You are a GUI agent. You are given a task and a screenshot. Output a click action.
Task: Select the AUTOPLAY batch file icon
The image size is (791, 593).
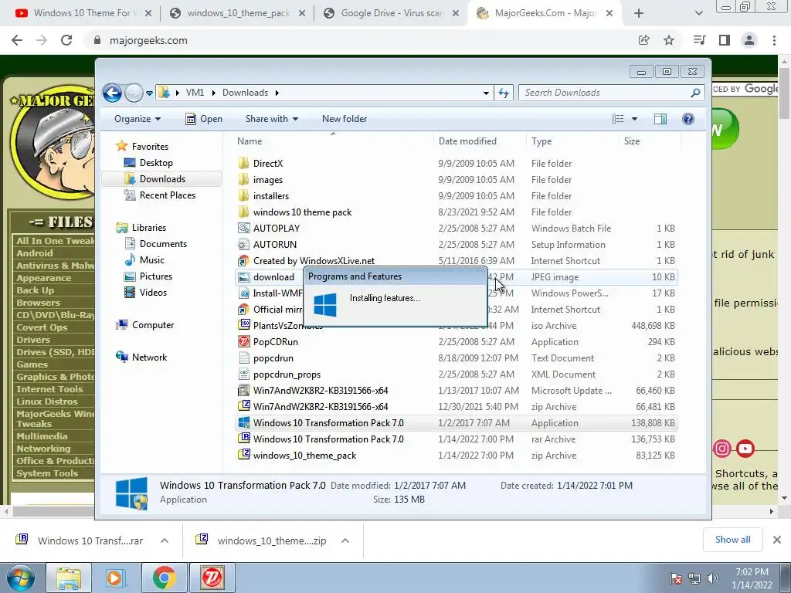pos(243,229)
